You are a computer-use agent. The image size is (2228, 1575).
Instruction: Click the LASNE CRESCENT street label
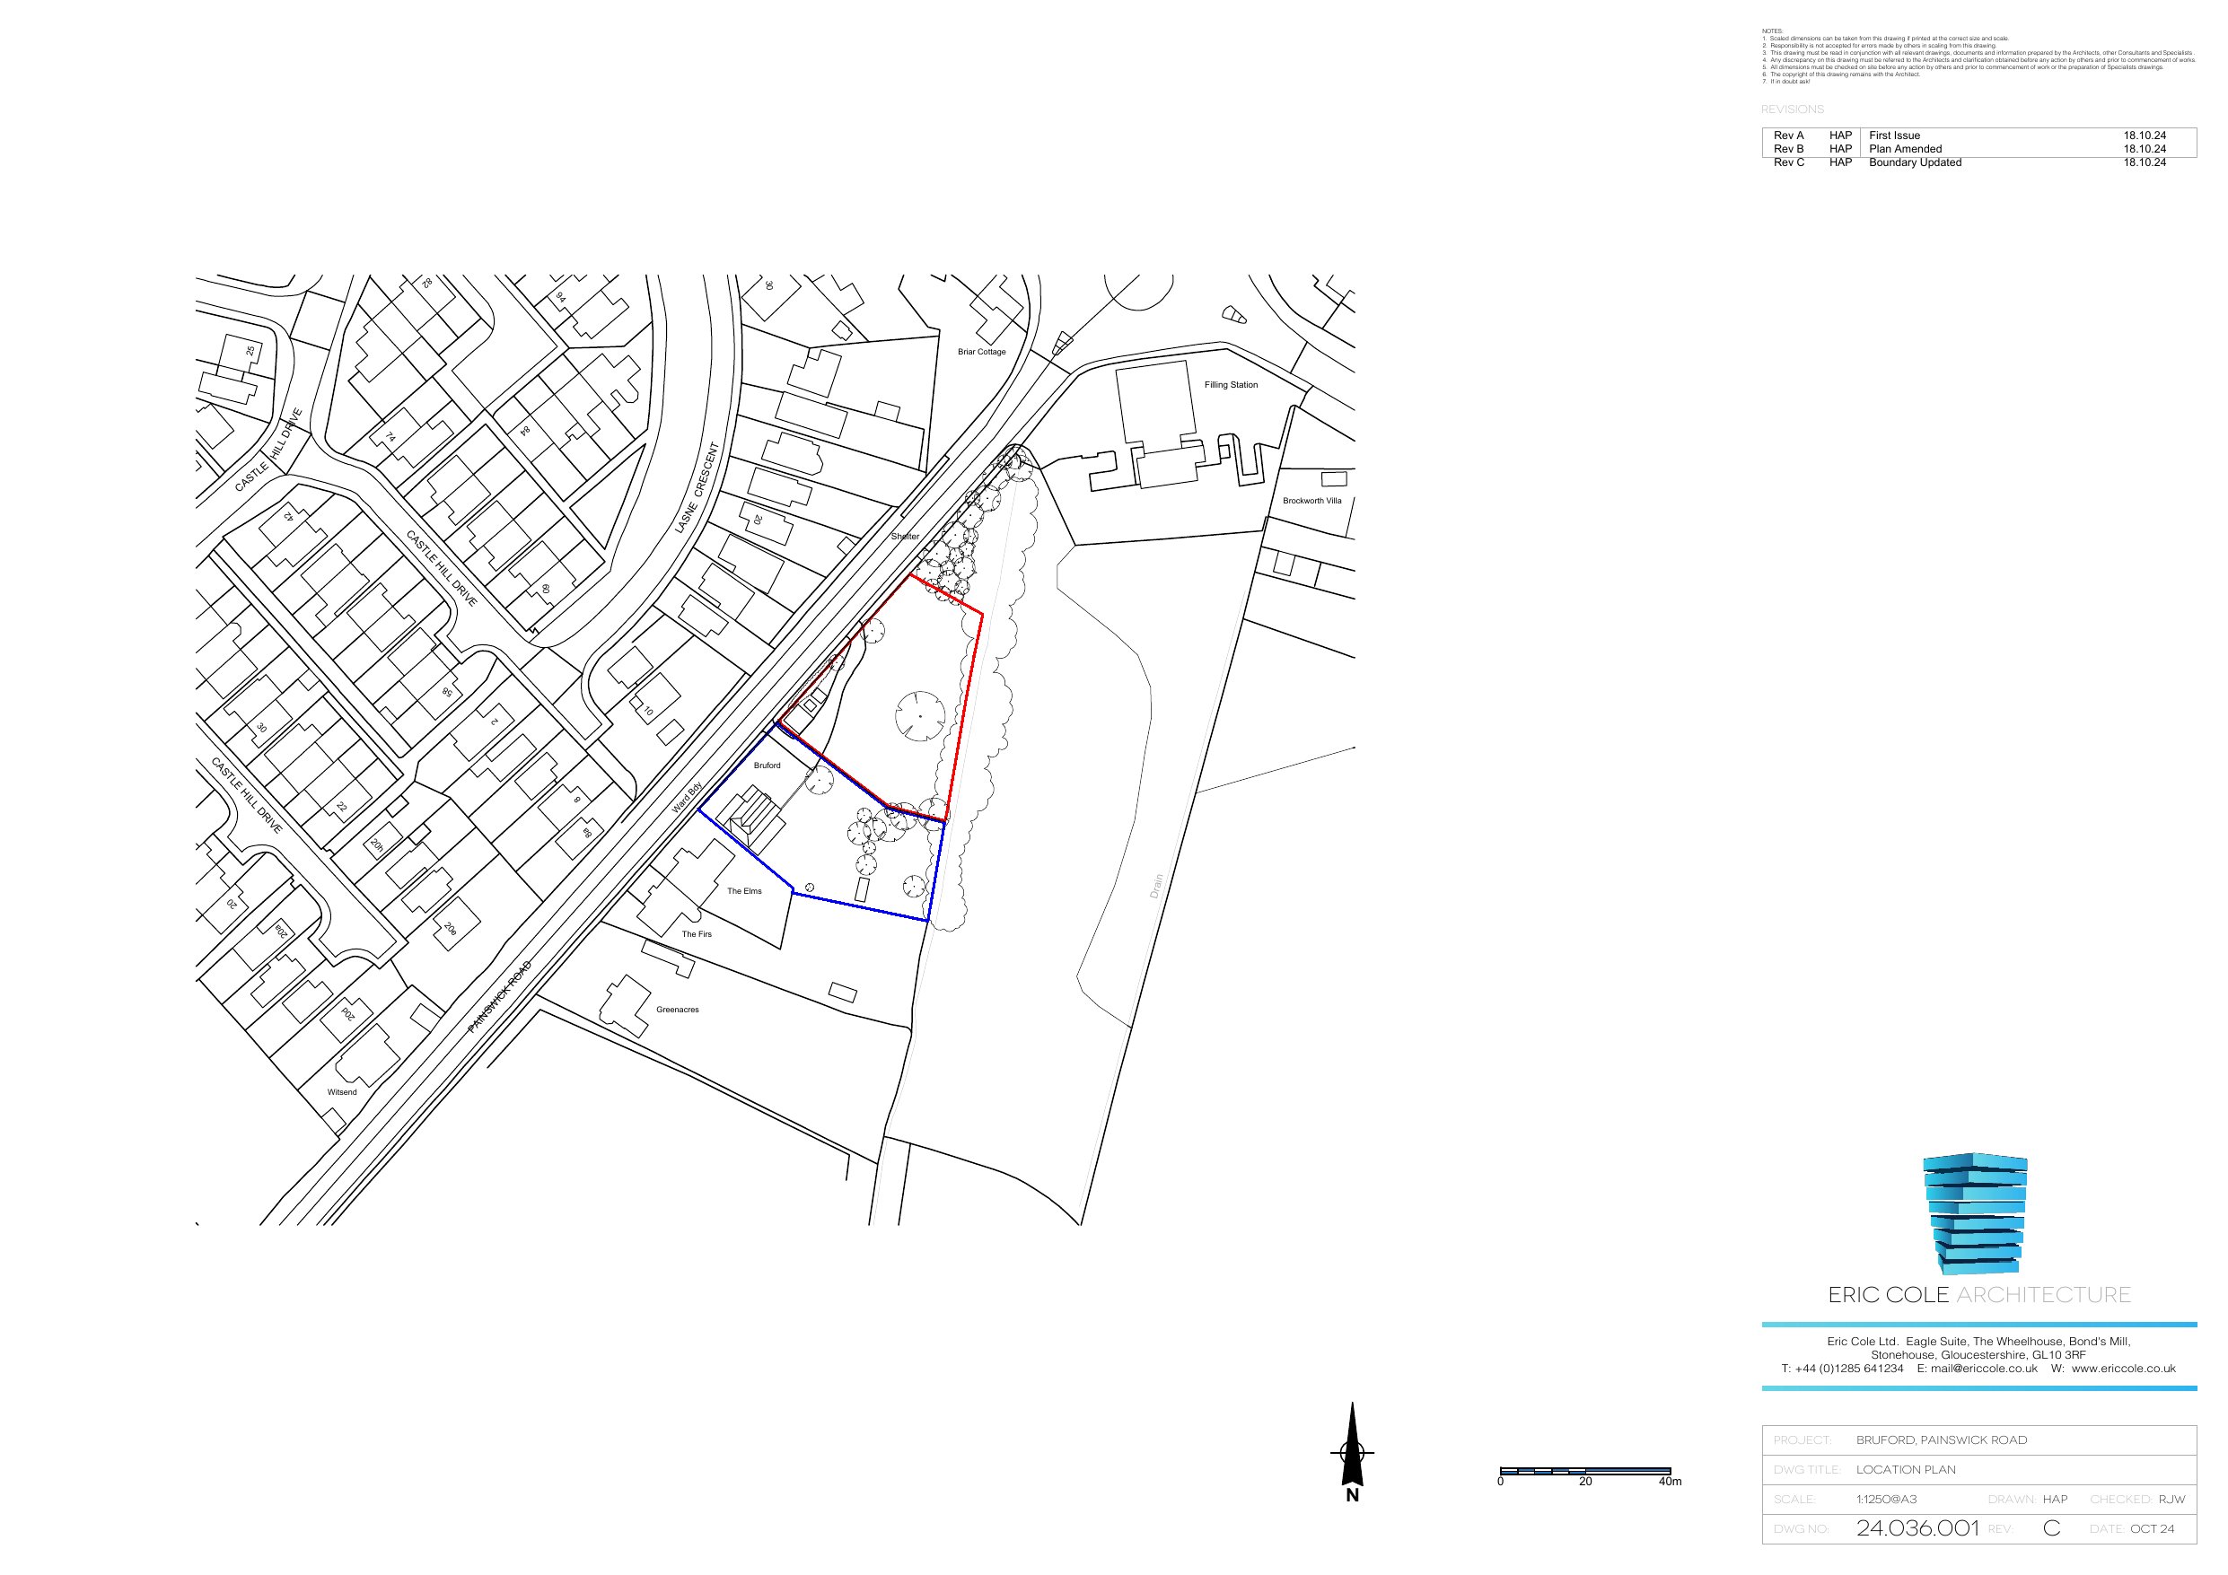[x=697, y=488]
